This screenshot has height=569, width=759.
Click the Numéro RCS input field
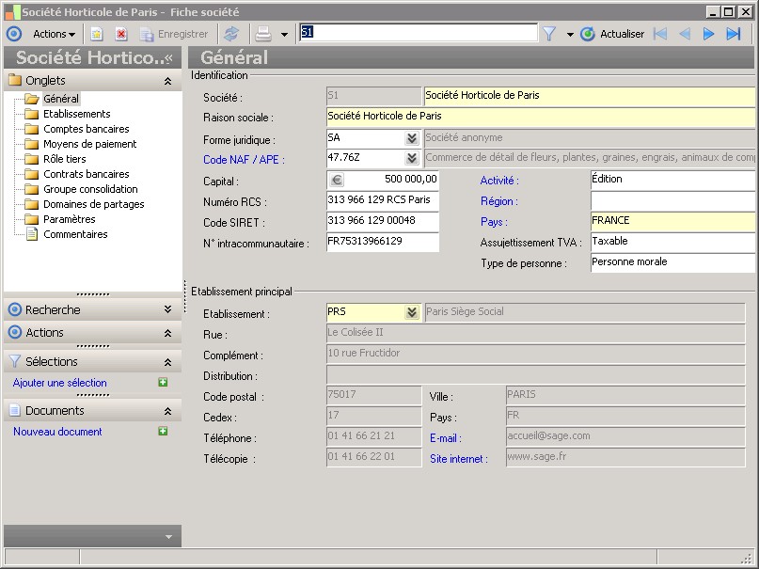[x=382, y=200]
